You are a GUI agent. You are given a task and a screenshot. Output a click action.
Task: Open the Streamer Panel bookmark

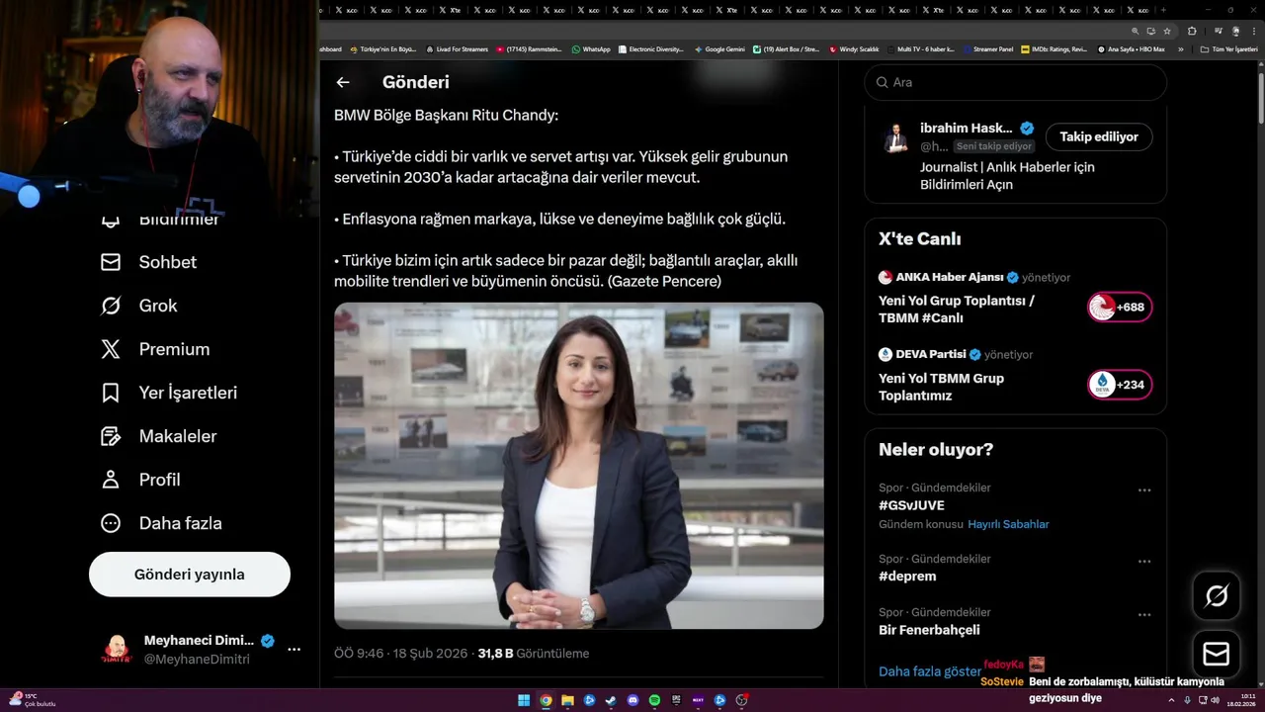tap(987, 48)
